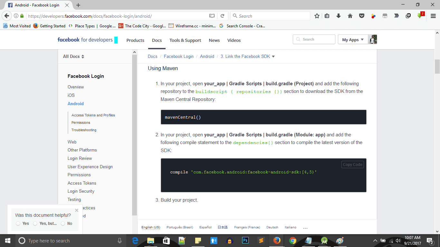440x247 pixels.
Task: Select the Android - Facebook Login browser tab
Action: pos(38,5)
